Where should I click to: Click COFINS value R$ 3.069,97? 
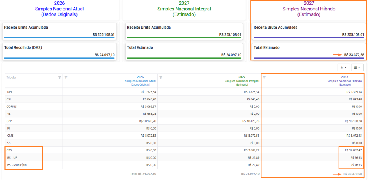click(x=148, y=107)
